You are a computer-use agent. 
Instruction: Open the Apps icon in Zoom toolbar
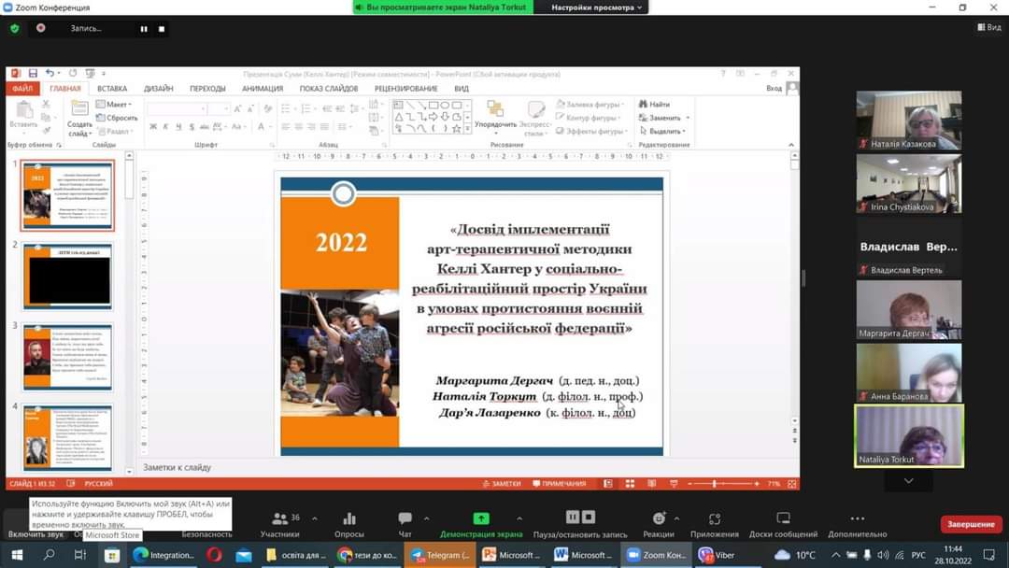coord(715,519)
